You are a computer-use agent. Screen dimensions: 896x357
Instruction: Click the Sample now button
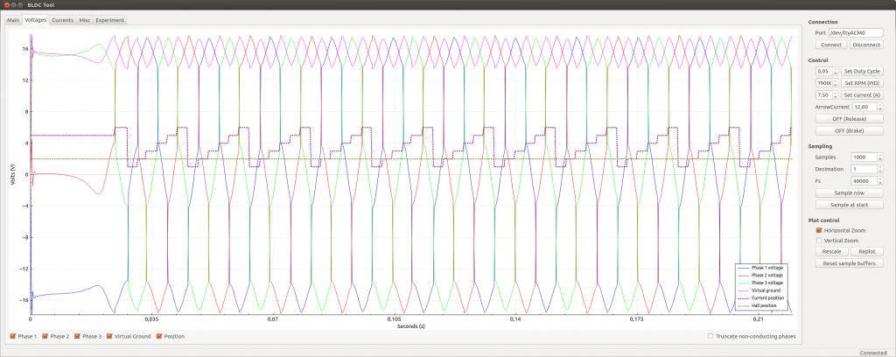(x=849, y=193)
